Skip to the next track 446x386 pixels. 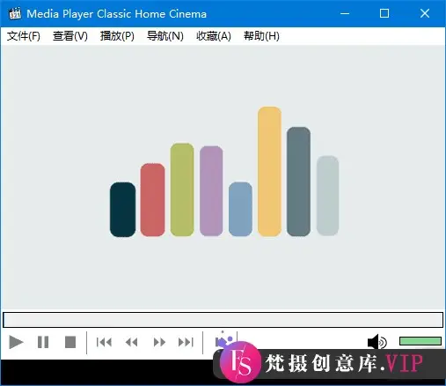click(x=186, y=342)
